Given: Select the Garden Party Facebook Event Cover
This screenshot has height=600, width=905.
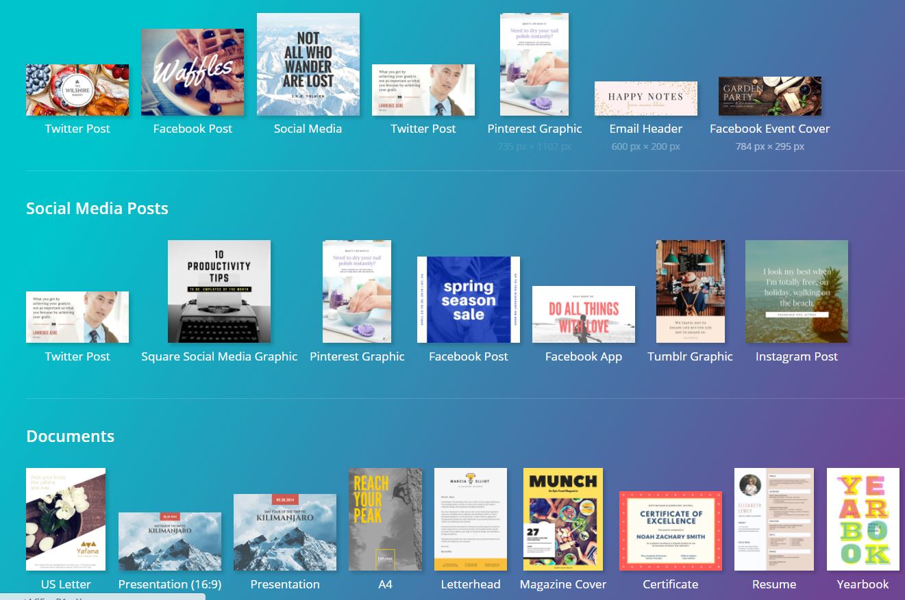Looking at the screenshot, I should coord(769,96).
